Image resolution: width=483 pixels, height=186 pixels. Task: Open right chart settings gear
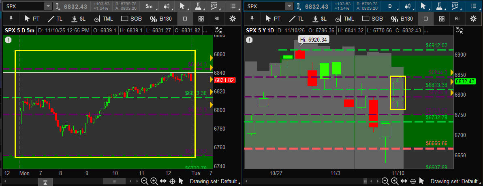pos(473,19)
